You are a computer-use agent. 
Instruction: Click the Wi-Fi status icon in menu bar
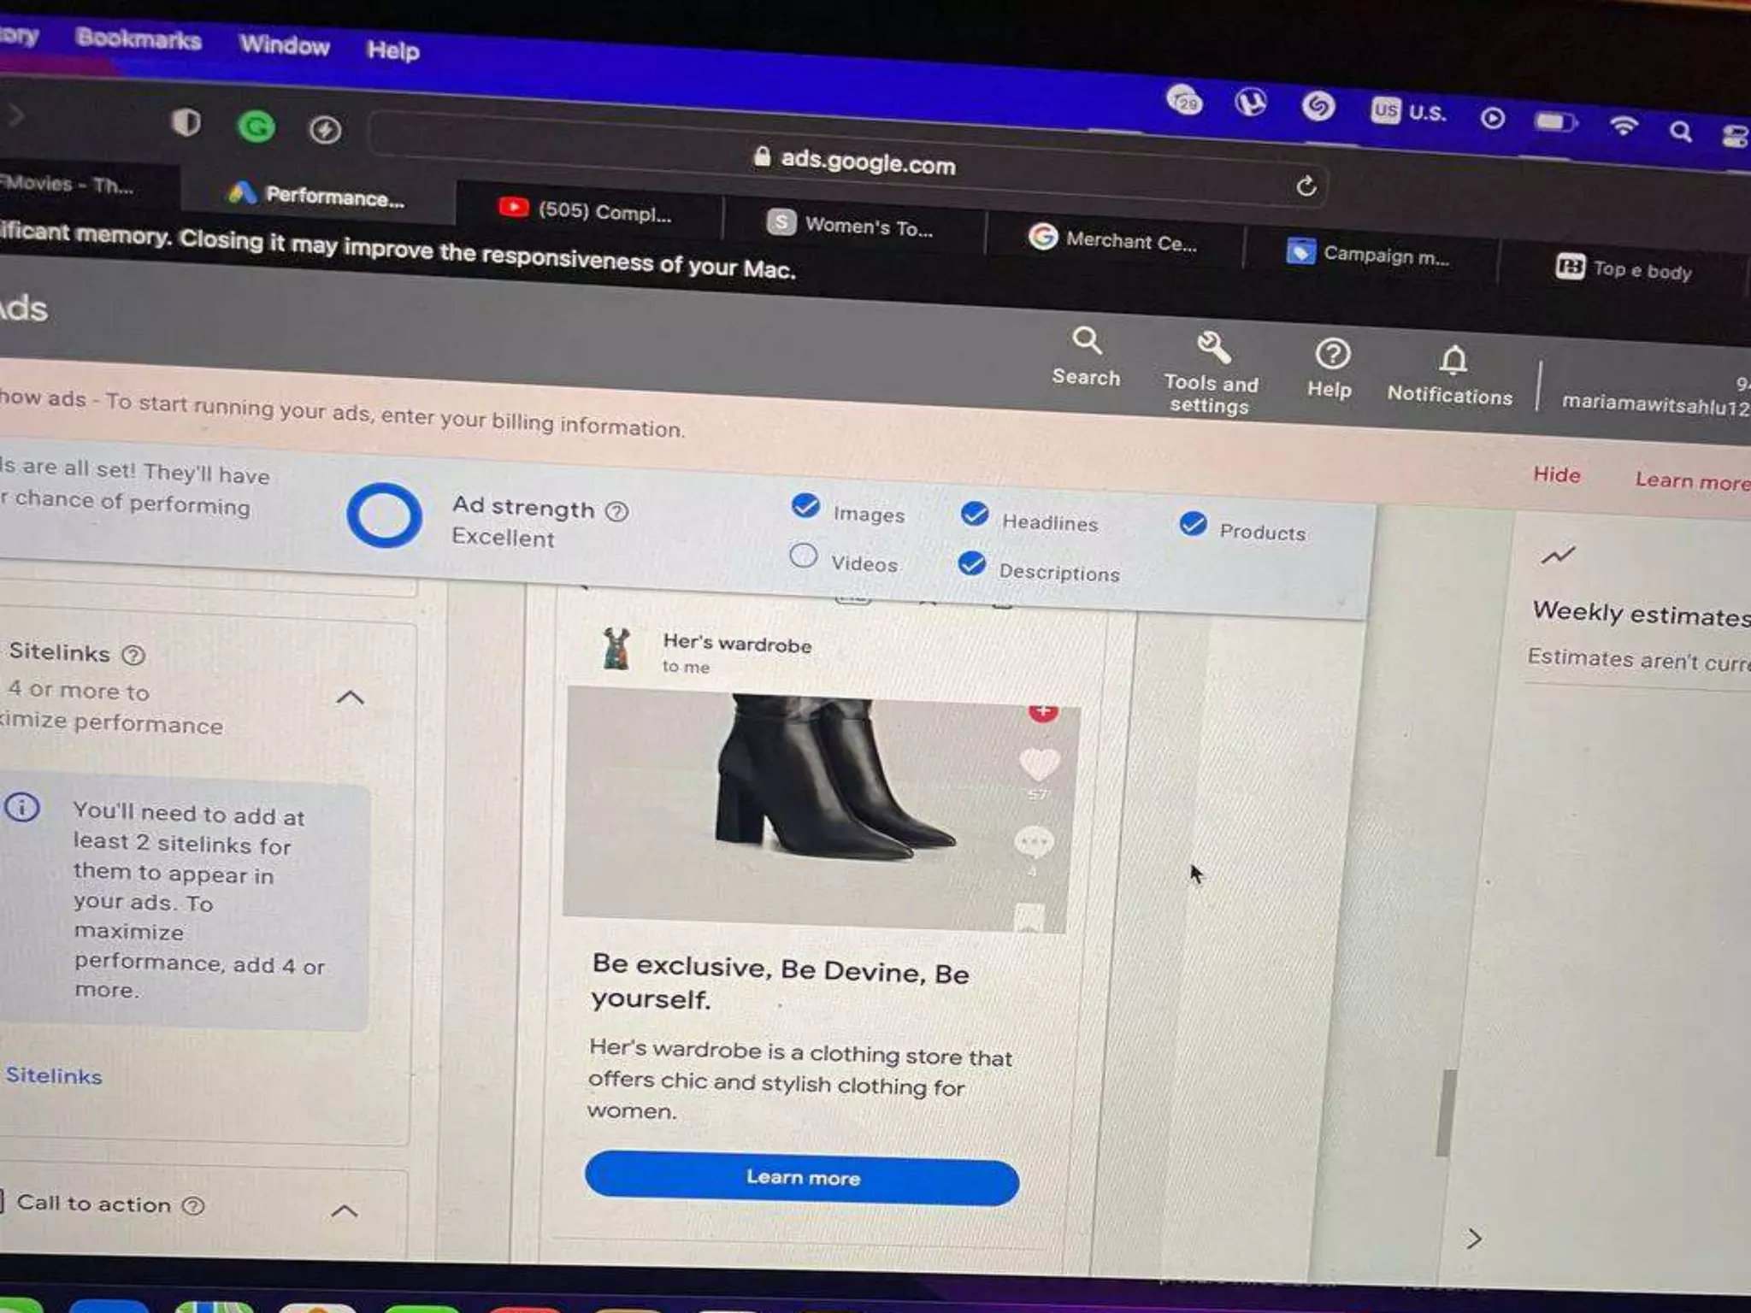click(x=1623, y=127)
